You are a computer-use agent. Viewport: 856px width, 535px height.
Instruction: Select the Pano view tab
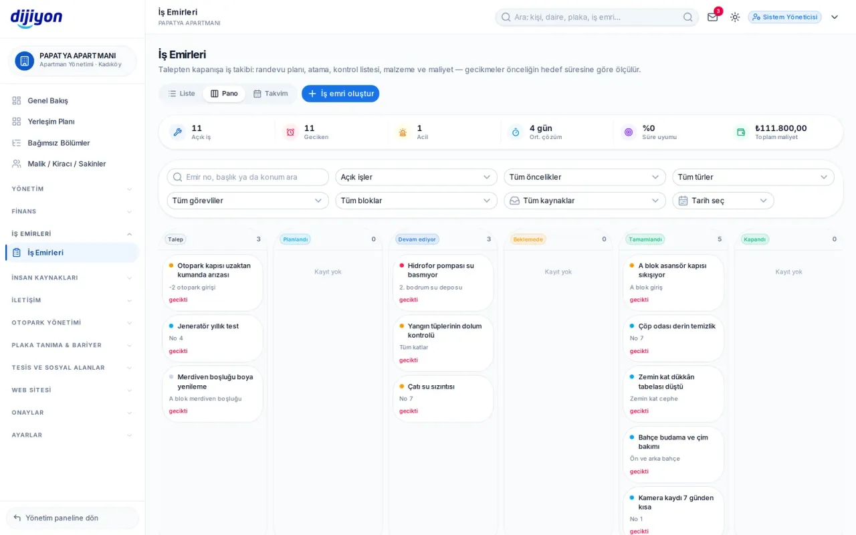[x=224, y=94]
